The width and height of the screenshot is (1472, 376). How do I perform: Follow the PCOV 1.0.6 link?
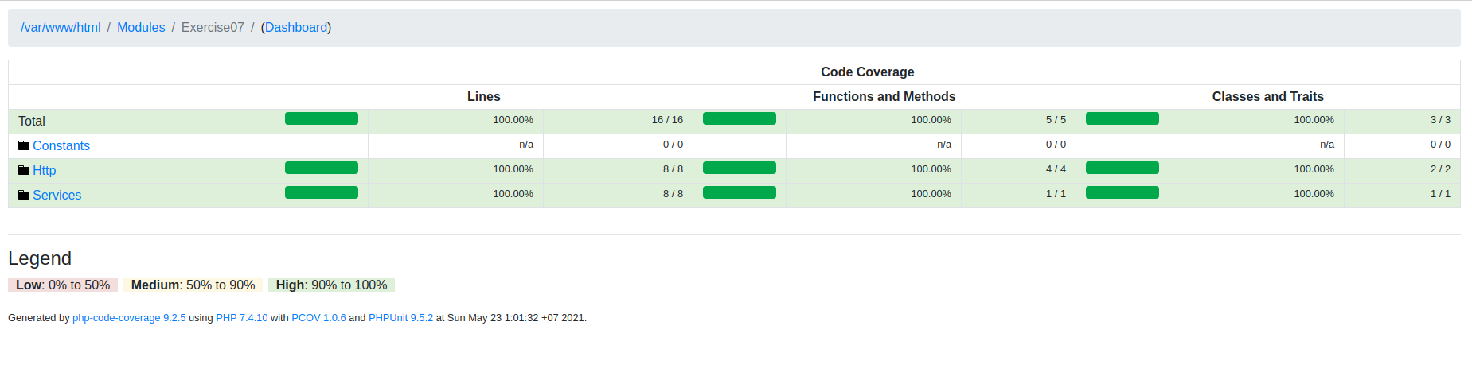[x=318, y=317]
